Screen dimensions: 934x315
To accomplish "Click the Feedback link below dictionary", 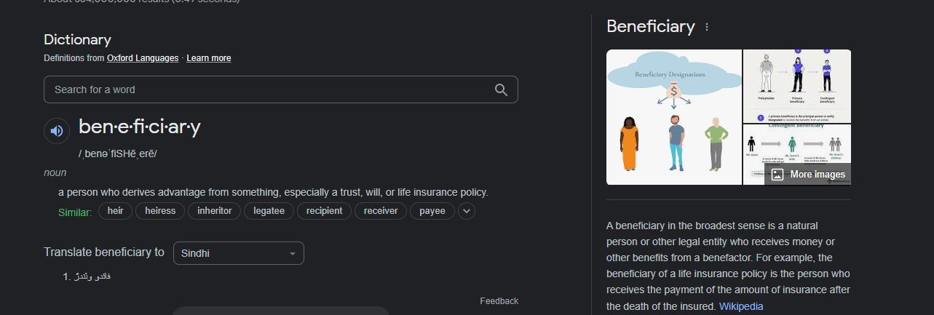I will [499, 301].
